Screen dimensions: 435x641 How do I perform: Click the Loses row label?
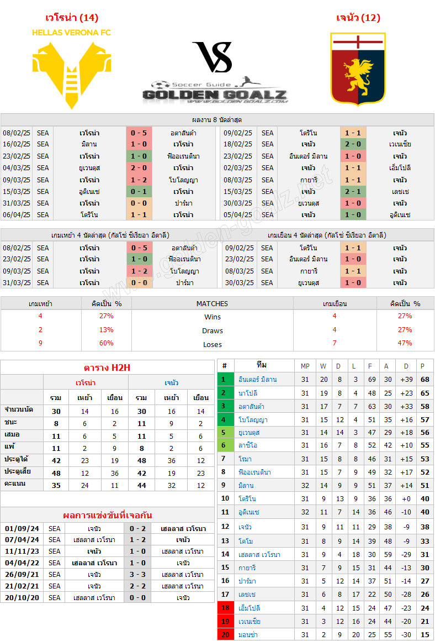point(213,345)
